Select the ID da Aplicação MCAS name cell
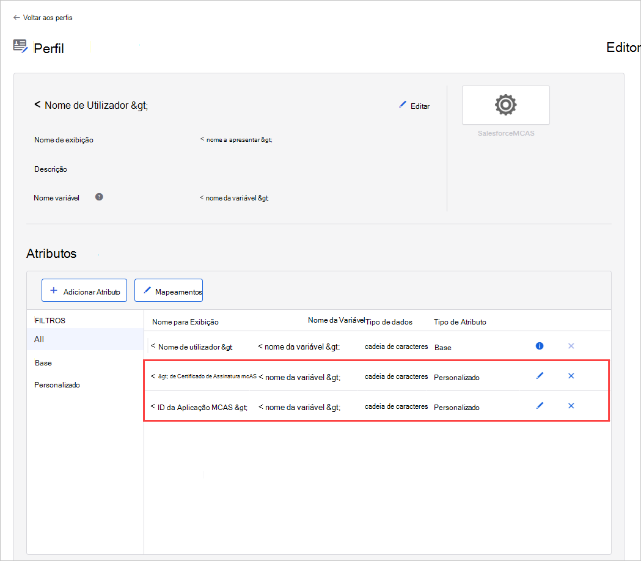This screenshot has width=641, height=561. (199, 407)
